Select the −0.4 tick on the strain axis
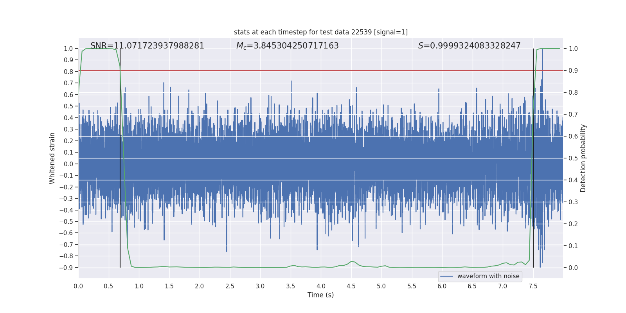 point(66,210)
